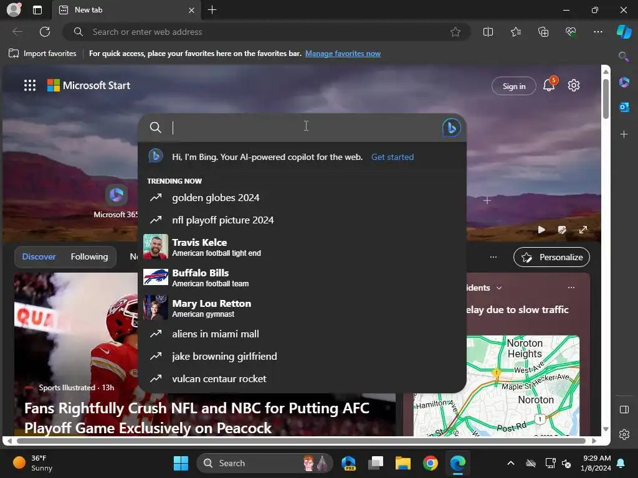Expand the traffic incidents dropdown chevron

coord(499,288)
